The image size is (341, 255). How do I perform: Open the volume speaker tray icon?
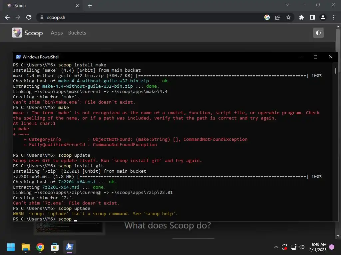tap(302, 247)
